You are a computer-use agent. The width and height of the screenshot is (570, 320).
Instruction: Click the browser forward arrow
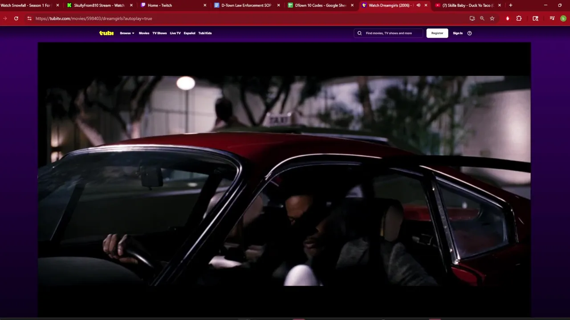point(5,18)
